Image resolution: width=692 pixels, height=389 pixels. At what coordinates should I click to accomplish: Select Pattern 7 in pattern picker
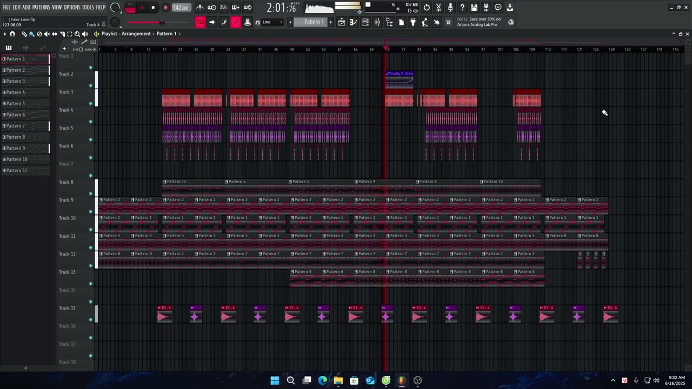pyautogui.click(x=25, y=126)
